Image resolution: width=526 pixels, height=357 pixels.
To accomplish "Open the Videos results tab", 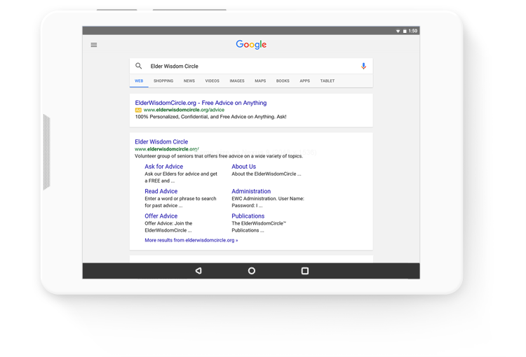I will pos(212,81).
